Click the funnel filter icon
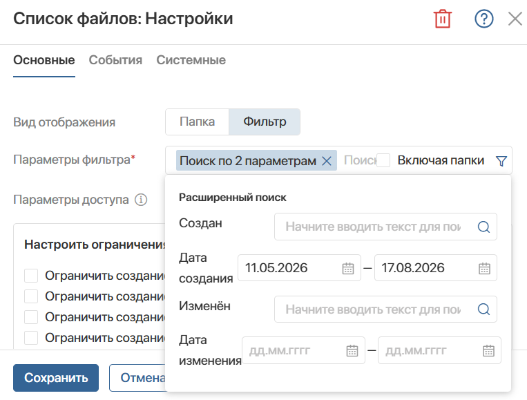 point(501,161)
